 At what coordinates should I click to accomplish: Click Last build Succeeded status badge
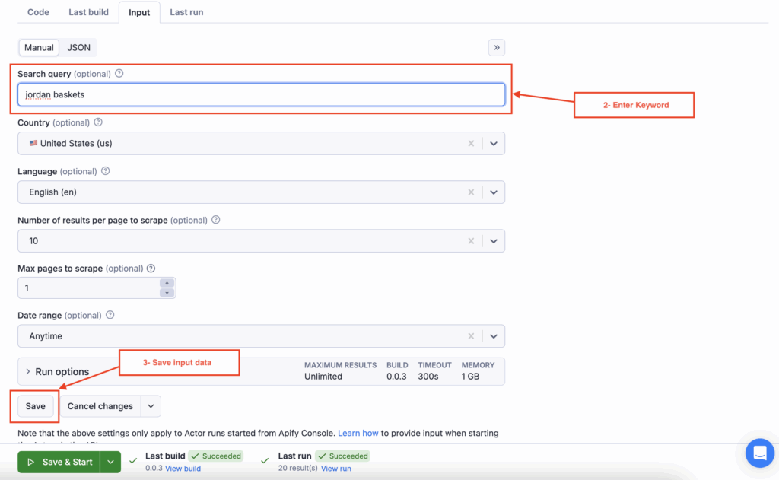tap(216, 456)
